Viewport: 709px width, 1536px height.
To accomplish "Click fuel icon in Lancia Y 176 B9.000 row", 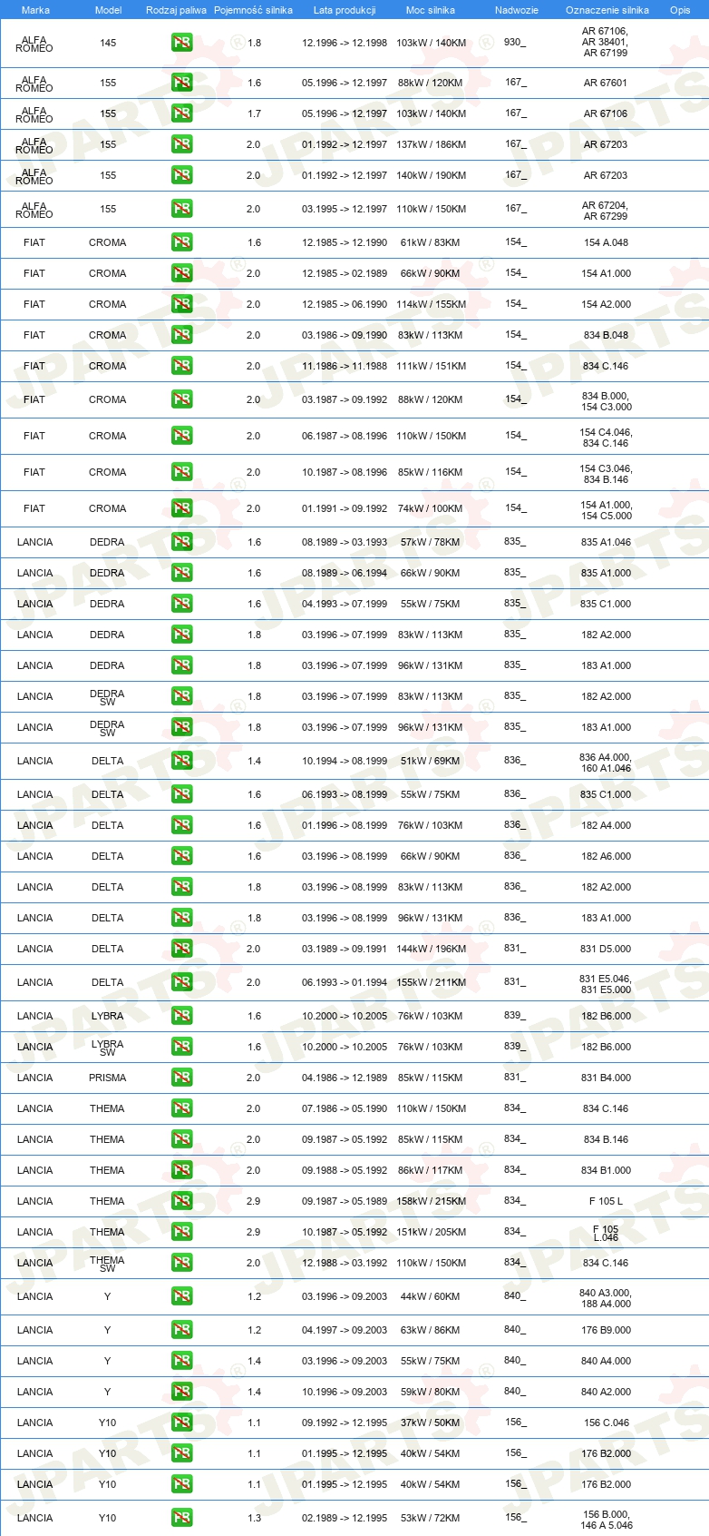I will [182, 1330].
